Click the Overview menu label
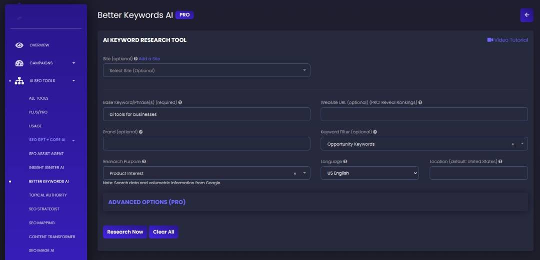The width and height of the screenshot is (540, 260). click(x=39, y=45)
